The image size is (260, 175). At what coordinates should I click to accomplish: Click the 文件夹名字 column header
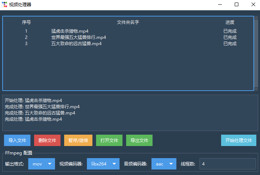[128, 22]
